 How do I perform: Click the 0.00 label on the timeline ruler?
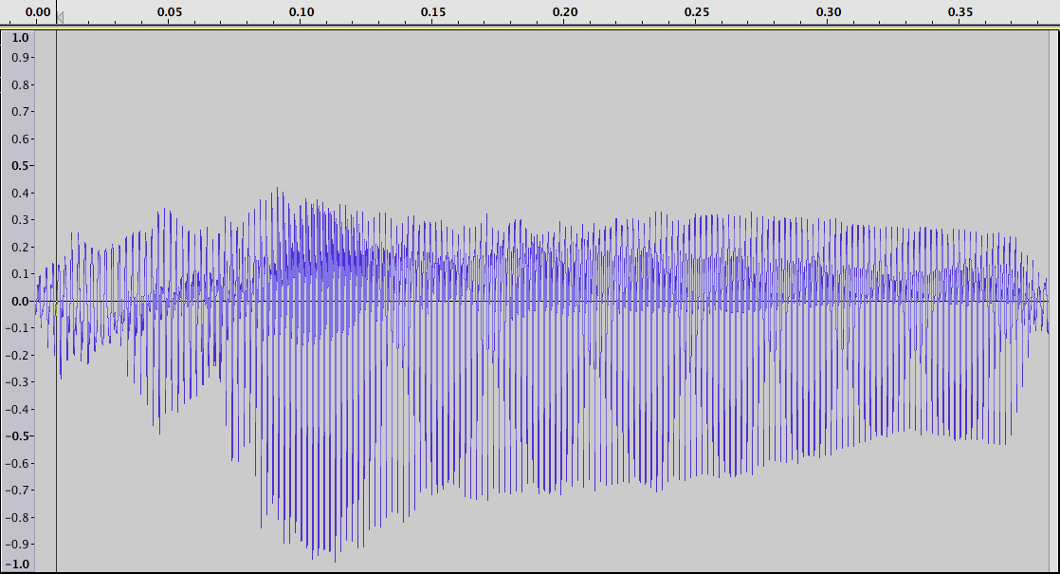coord(38,12)
